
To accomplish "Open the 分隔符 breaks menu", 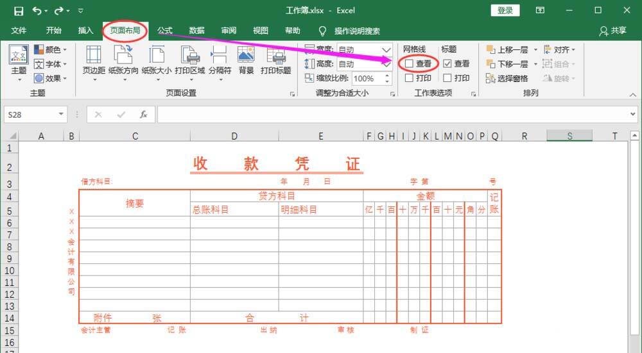I will pos(220,63).
